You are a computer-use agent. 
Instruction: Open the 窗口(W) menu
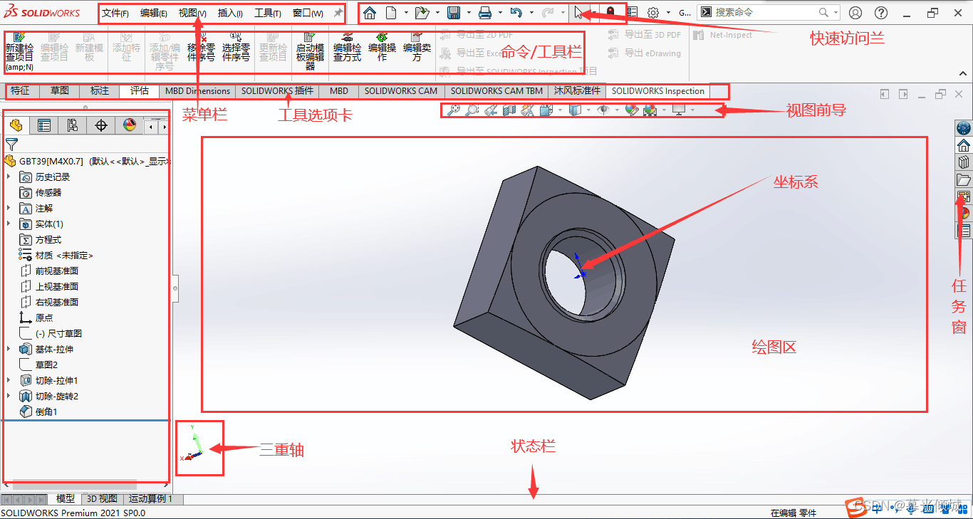coord(308,13)
